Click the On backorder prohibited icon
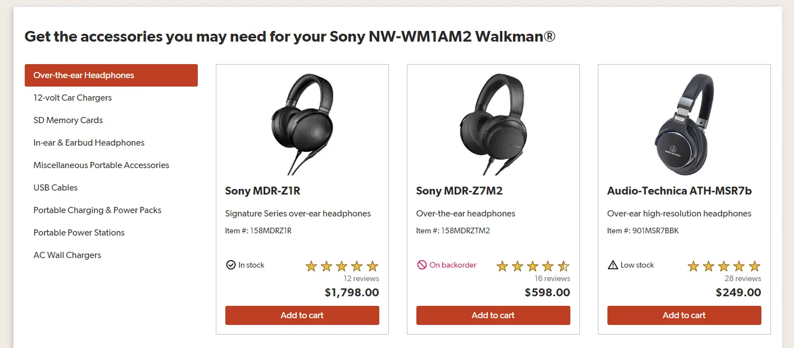The image size is (794, 348). coord(421,265)
